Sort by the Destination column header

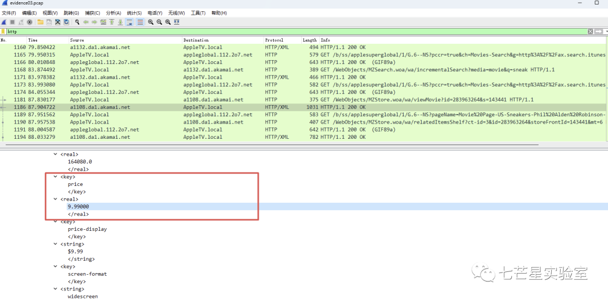[x=223, y=40]
